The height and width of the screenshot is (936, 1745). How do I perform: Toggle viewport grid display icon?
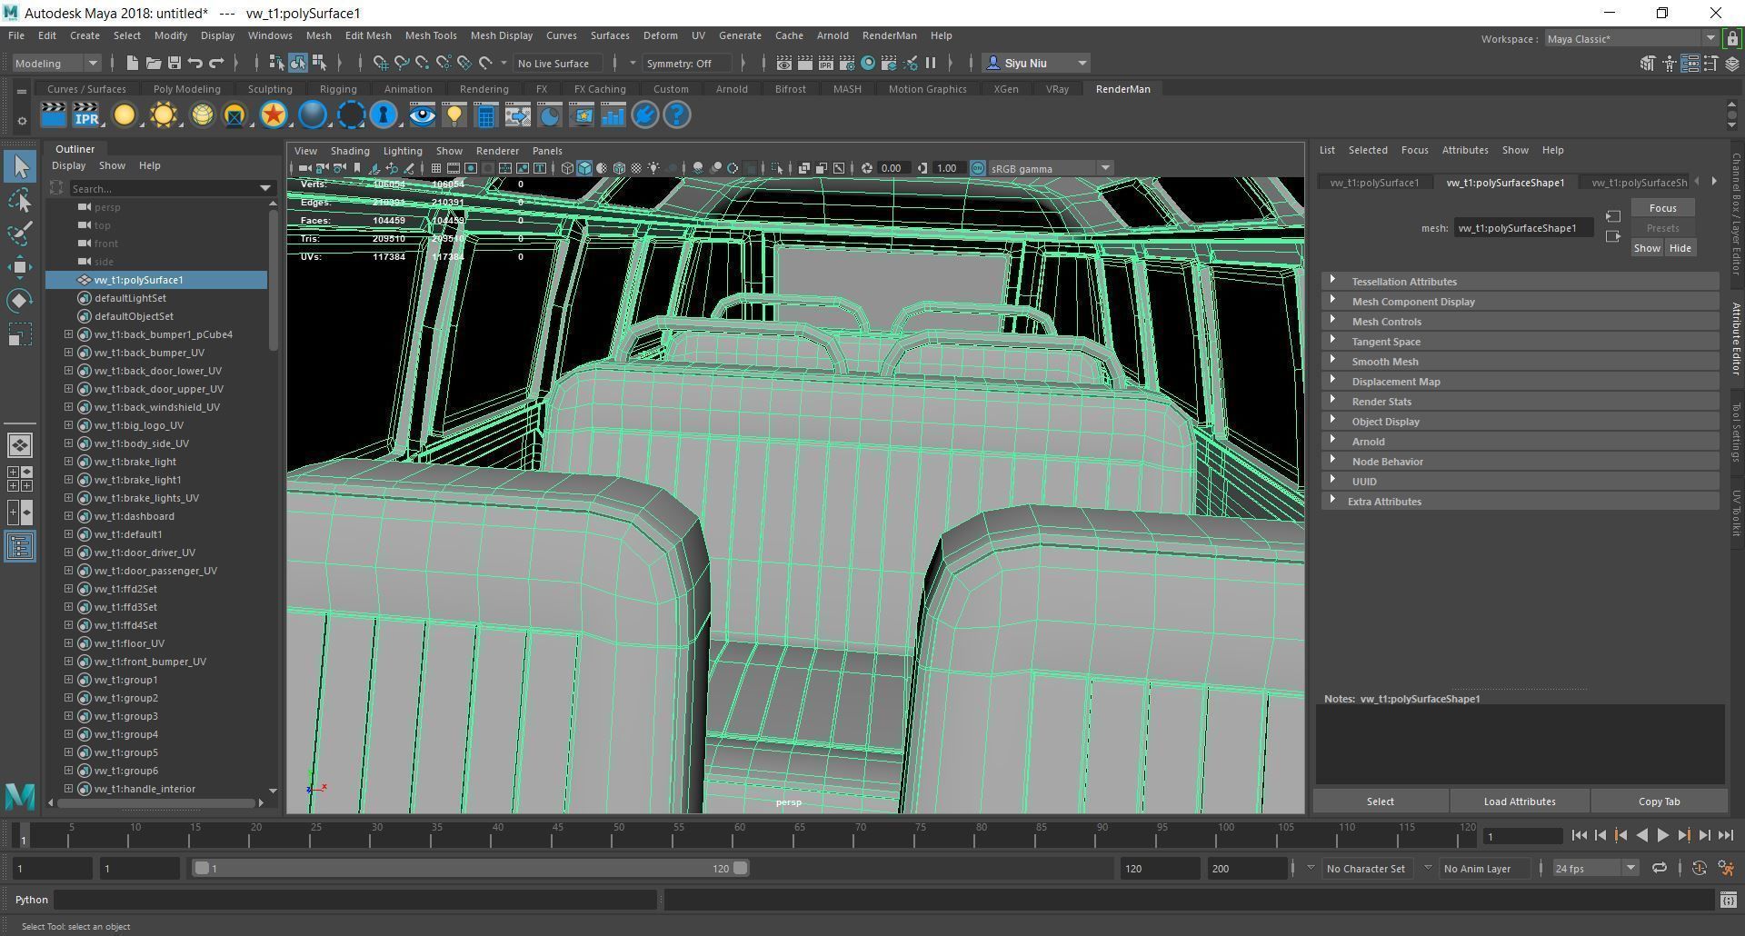(436, 168)
